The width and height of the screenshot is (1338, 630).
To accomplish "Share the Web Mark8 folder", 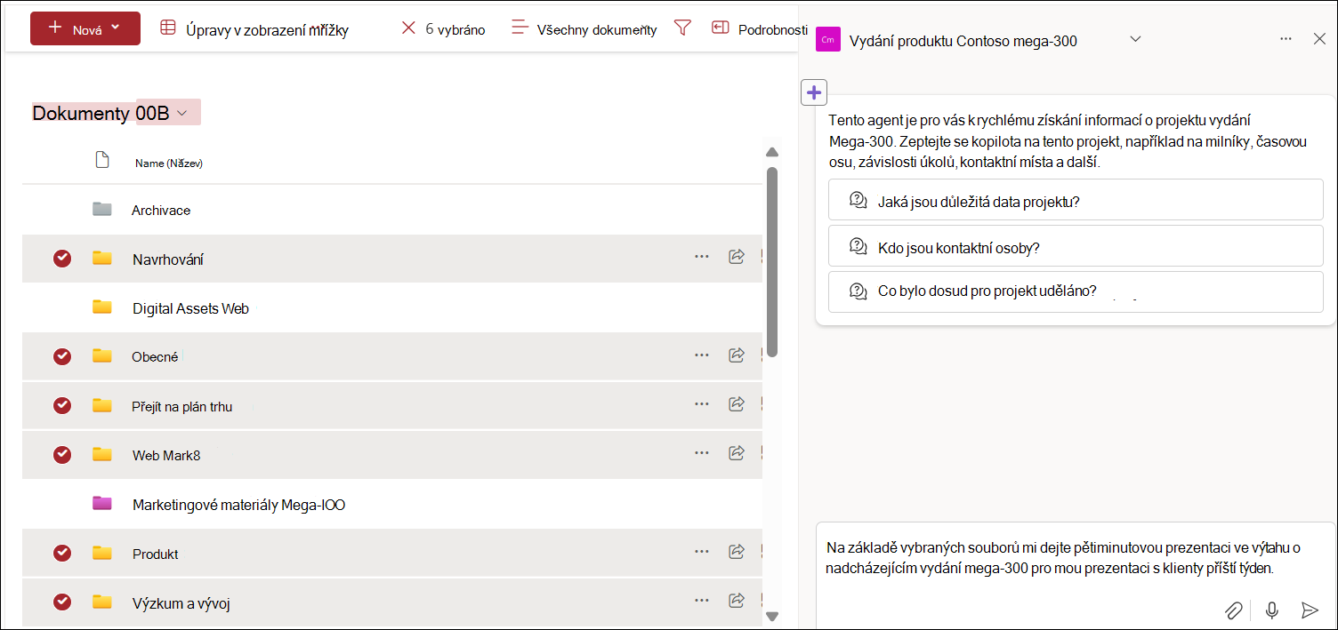I will [x=737, y=452].
